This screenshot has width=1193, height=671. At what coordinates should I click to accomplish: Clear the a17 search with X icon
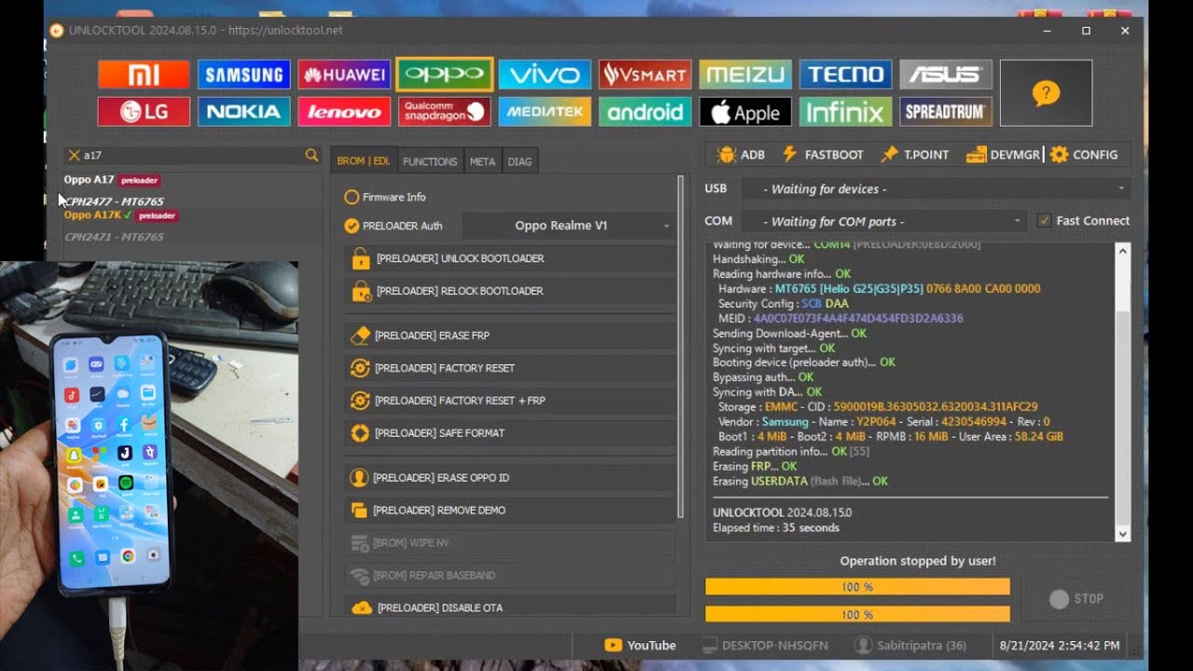pyautogui.click(x=74, y=156)
